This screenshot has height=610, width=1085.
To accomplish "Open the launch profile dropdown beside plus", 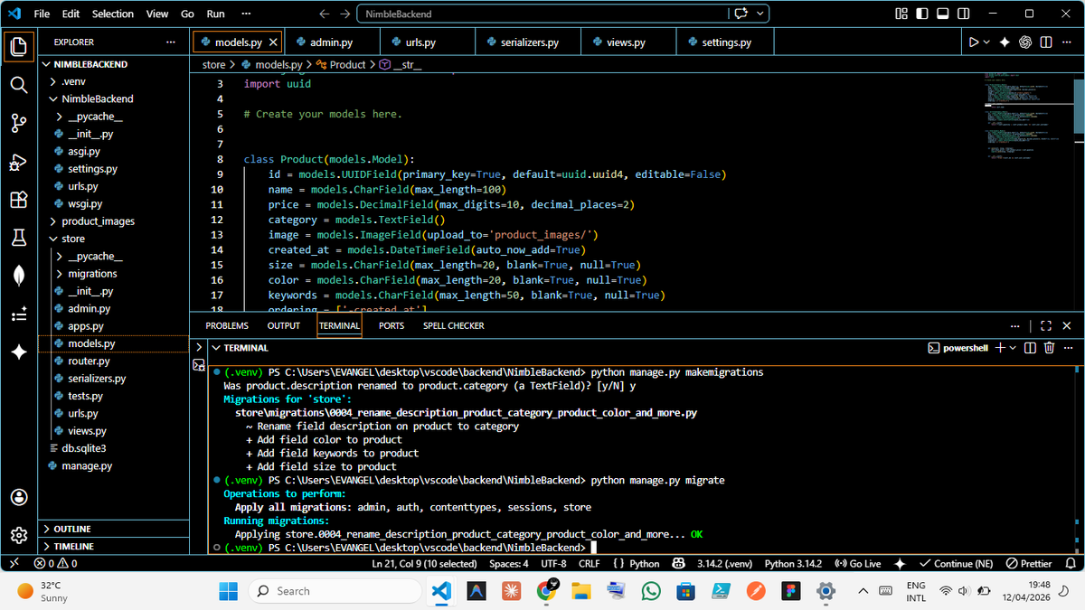I will point(1012,348).
